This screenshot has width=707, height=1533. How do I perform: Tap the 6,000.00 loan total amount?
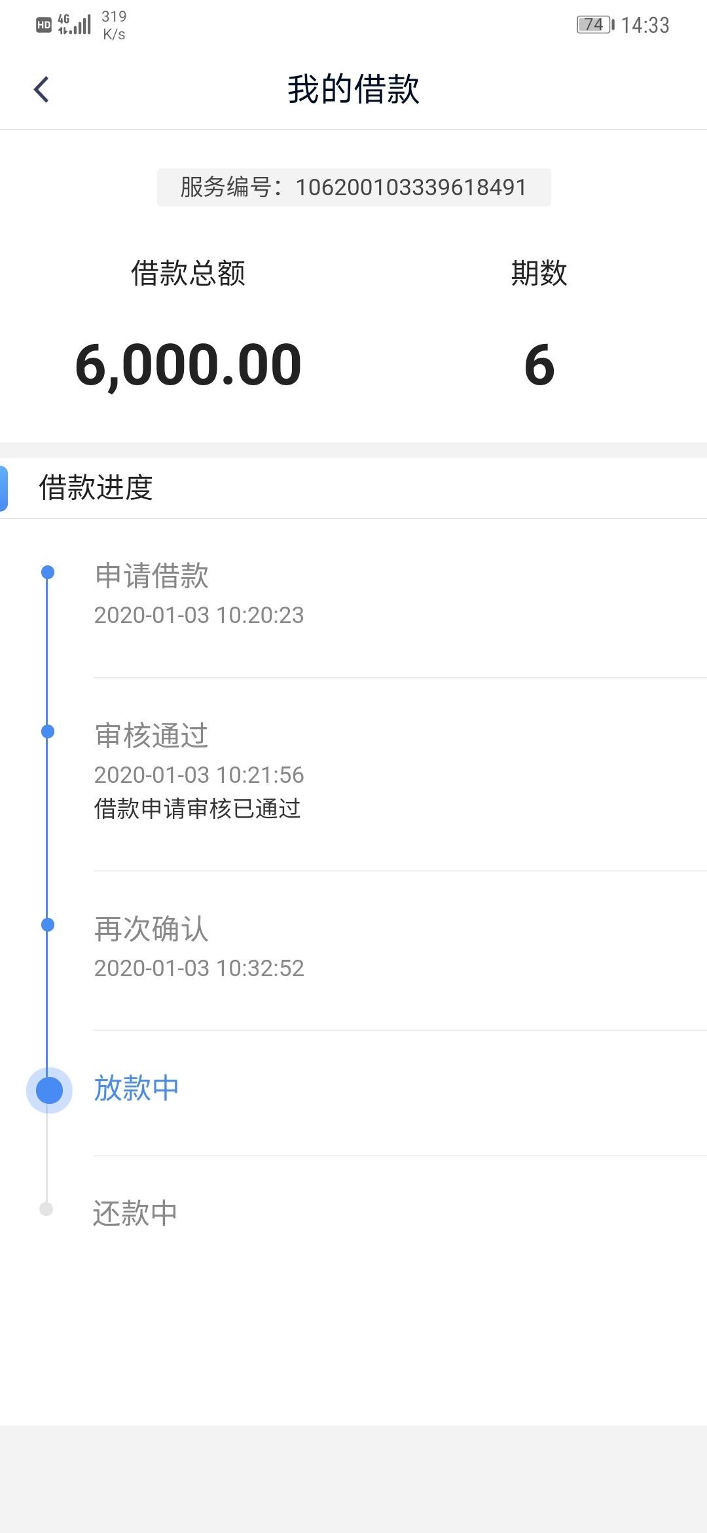(188, 365)
